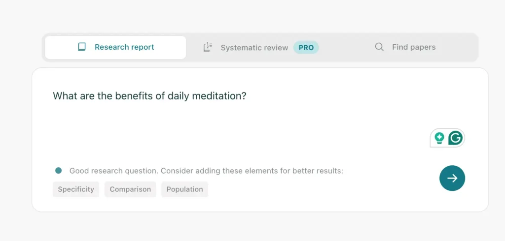Place cursor on the word 'meditation'
Viewport: 505px width, 241px height.
218,96
